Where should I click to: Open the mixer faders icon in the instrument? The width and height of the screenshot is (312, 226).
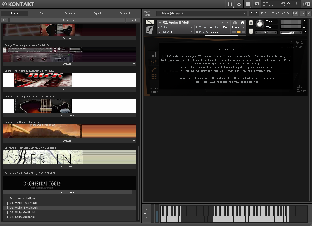(x=154, y=62)
